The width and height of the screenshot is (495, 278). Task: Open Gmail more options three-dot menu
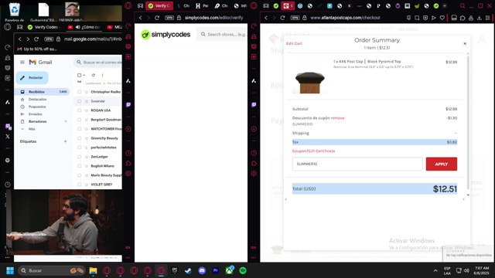pyautogui.click(x=102, y=76)
